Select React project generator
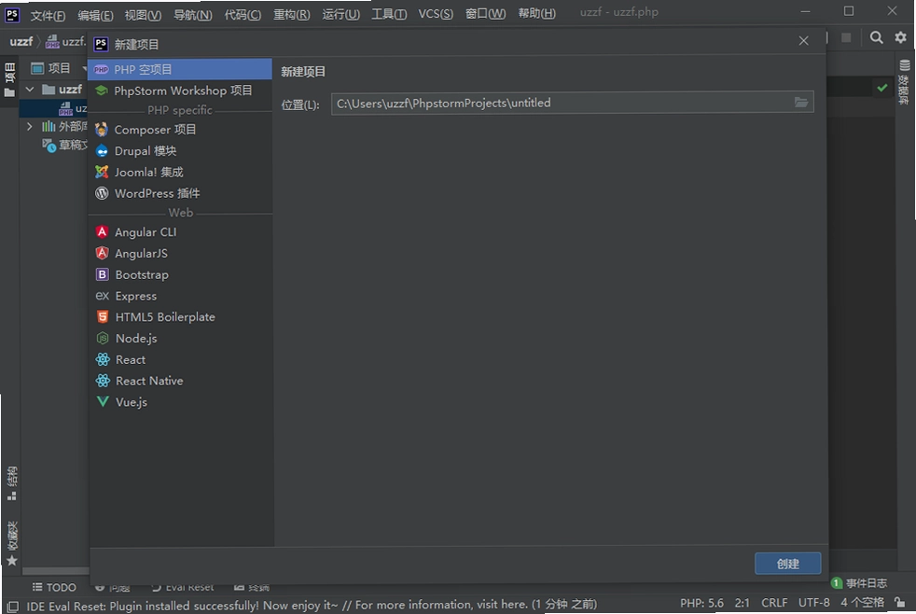Screen dimensions: 916x614 tap(180, 360)
